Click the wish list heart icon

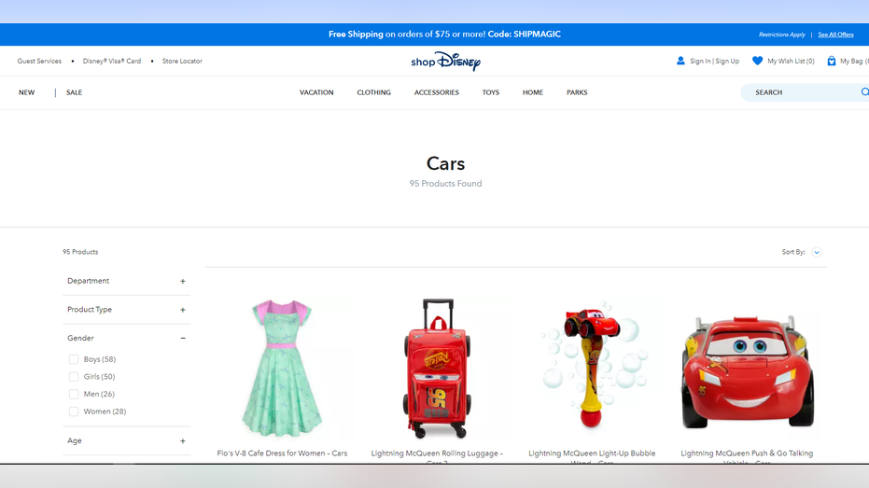pyautogui.click(x=757, y=61)
